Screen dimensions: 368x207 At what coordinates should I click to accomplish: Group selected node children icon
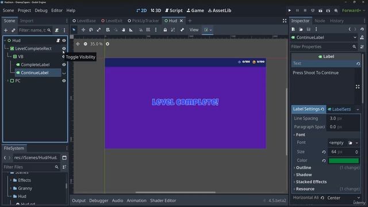click(173, 30)
